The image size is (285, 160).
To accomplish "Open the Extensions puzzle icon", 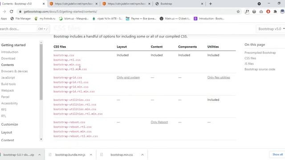I will point(275,12).
